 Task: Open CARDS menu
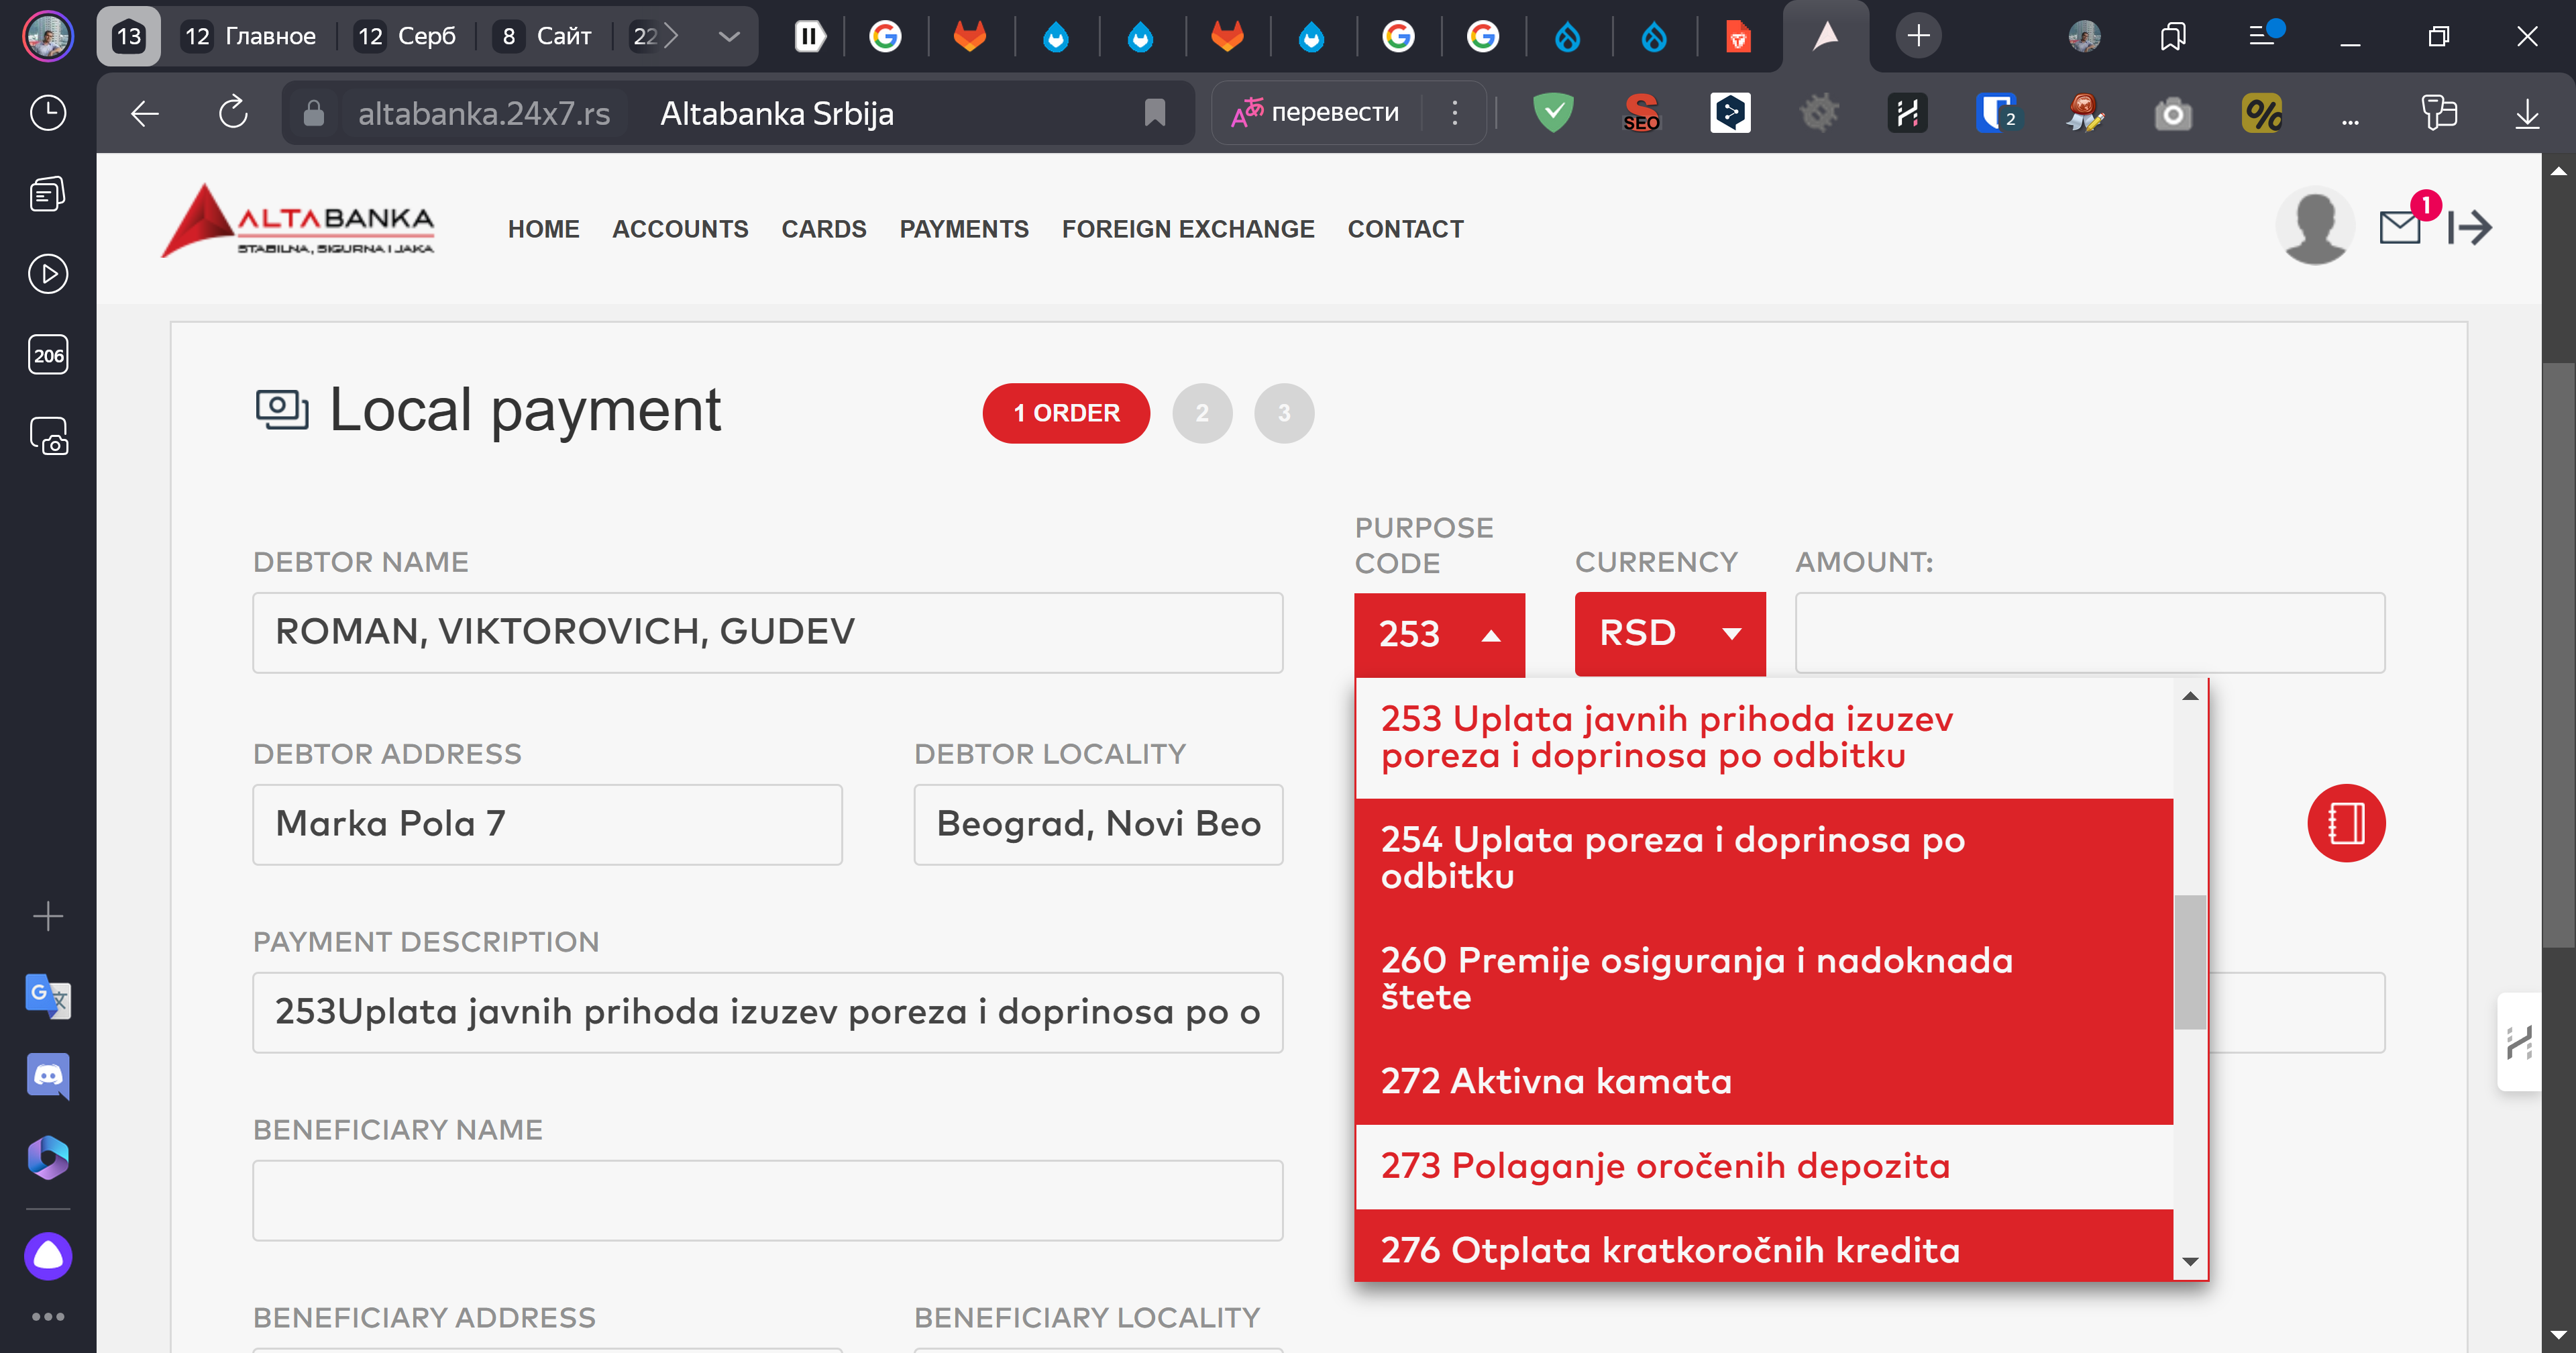pos(823,229)
